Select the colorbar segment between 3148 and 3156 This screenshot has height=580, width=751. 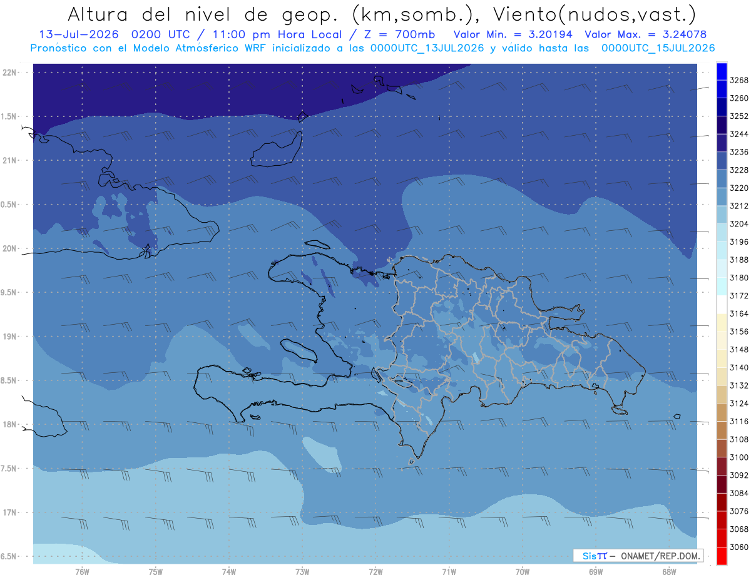[x=722, y=340]
